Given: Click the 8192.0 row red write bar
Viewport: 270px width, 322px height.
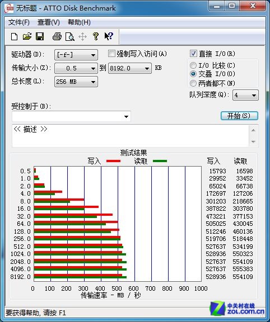Looking at the screenshot, I should (78, 276).
